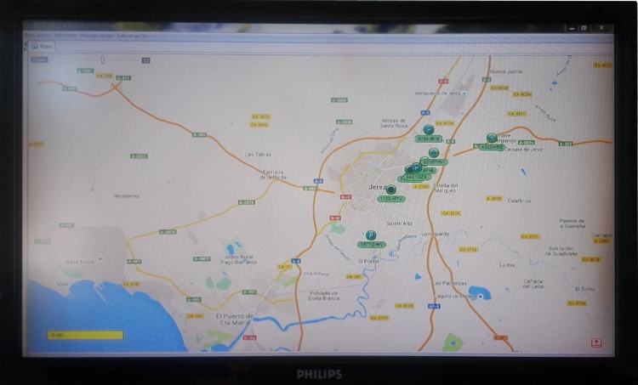The height and width of the screenshot is (385, 638).
Task: Click the parking icon above 8094-HNM
Action: 428,130
